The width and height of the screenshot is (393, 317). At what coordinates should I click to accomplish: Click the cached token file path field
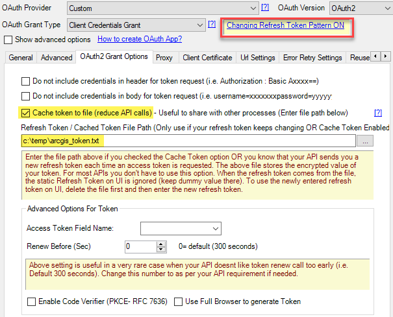pos(187,141)
